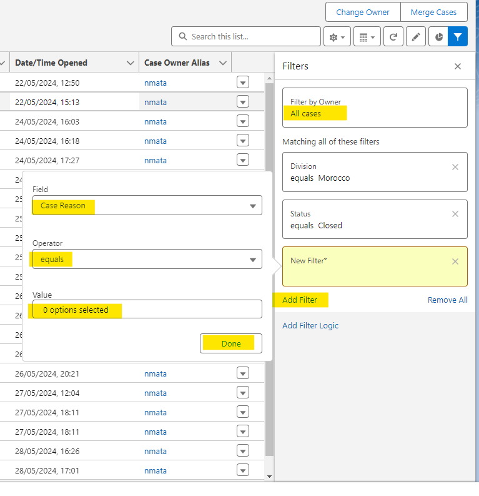The height and width of the screenshot is (496, 479).
Task: Open row actions for 28/05/2024, 16:26 case
Action: 243,451
